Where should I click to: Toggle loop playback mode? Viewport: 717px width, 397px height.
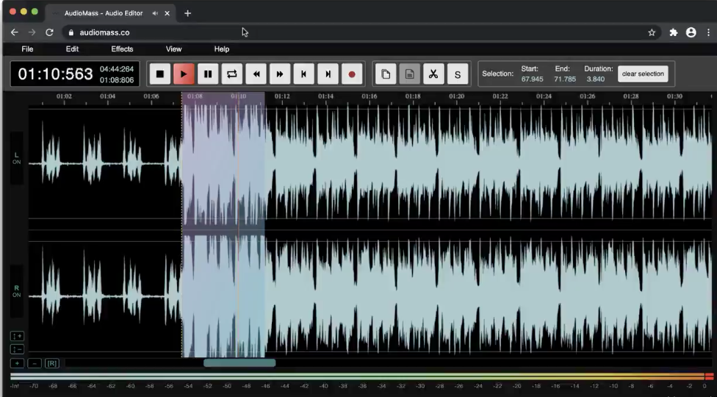pyautogui.click(x=231, y=74)
